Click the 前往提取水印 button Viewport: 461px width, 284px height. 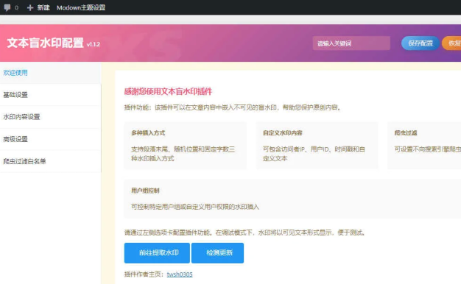click(157, 253)
